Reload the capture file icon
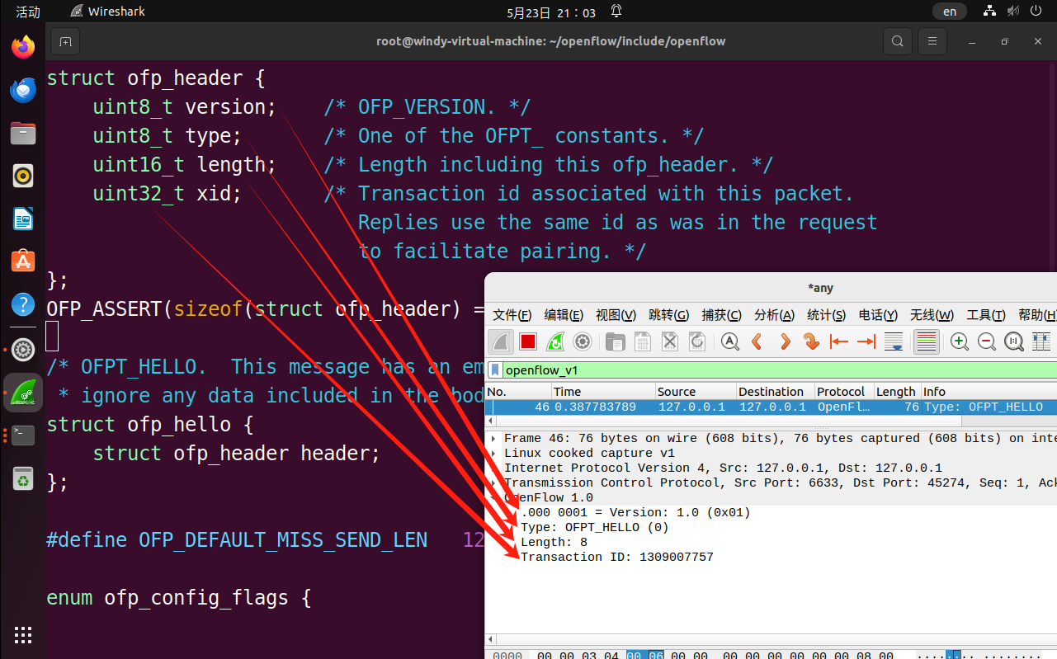The height and width of the screenshot is (659, 1057). (697, 341)
